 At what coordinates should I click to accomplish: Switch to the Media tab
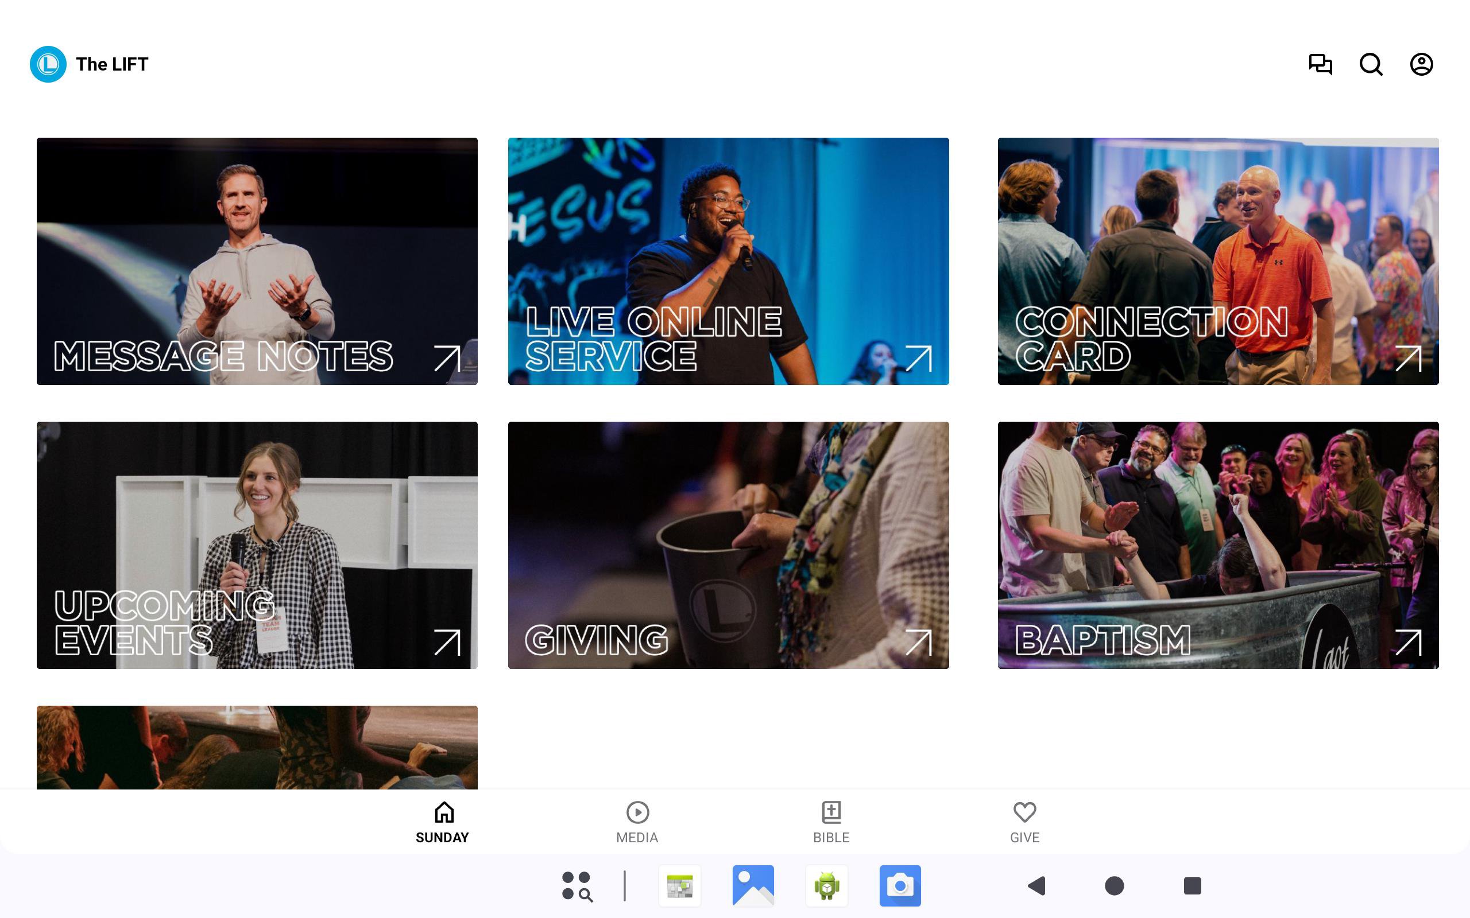pyautogui.click(x=637, y=822)
